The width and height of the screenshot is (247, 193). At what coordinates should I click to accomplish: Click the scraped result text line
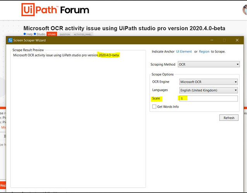66,55
